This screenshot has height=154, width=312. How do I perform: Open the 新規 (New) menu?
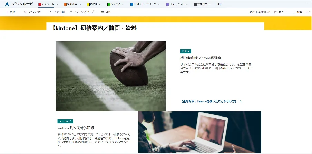coord(12,12)
